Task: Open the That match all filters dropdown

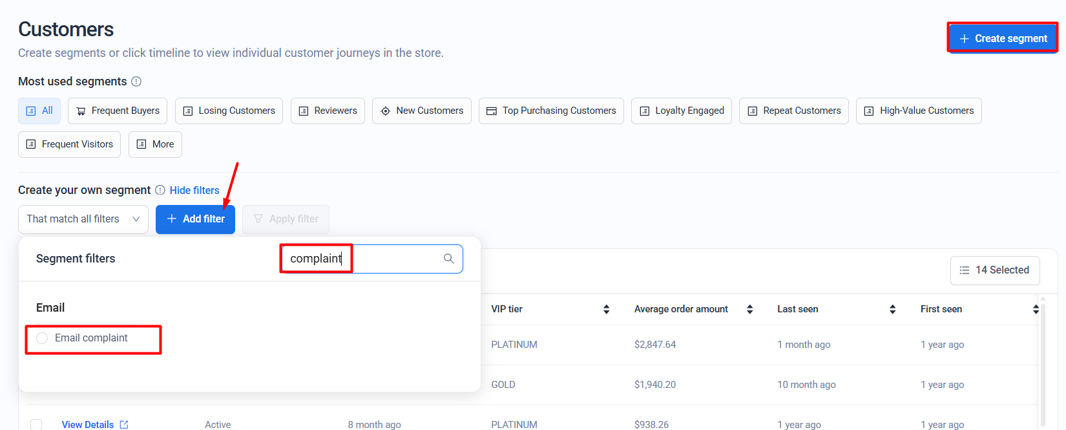Action: click(83, 219)
